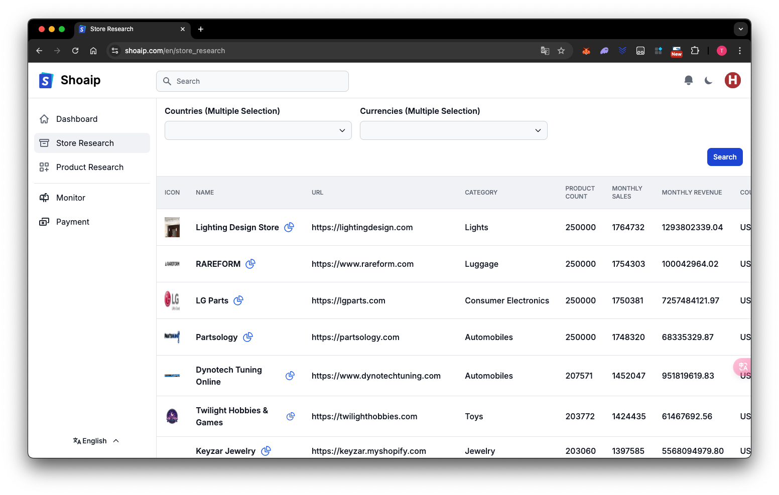779x495 pixels.
Task: Click the analytics icon next to Partsology
Action: click(248, 337)
